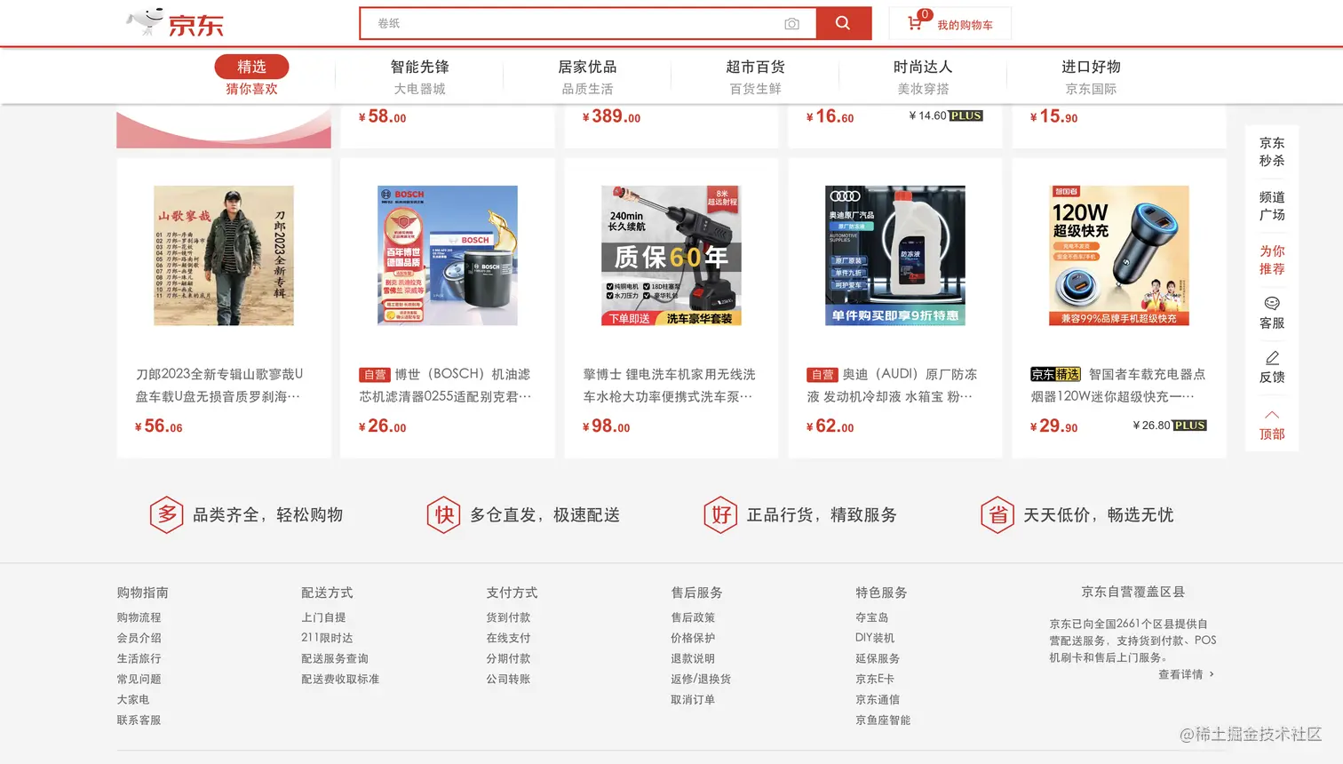Viewport: 1343px width, 764px height.
Task: Open 京东秒杀 in the side panel
Action: (1272, 152)
